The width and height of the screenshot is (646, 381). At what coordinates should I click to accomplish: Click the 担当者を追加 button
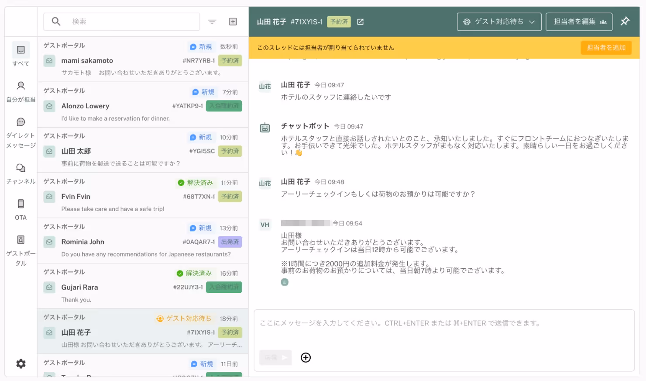point(606,48)
